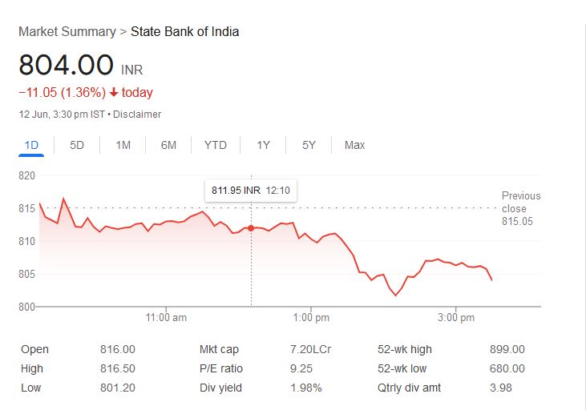Open the 1M chart range
The image size is (586, 410).
pos(123,145)
